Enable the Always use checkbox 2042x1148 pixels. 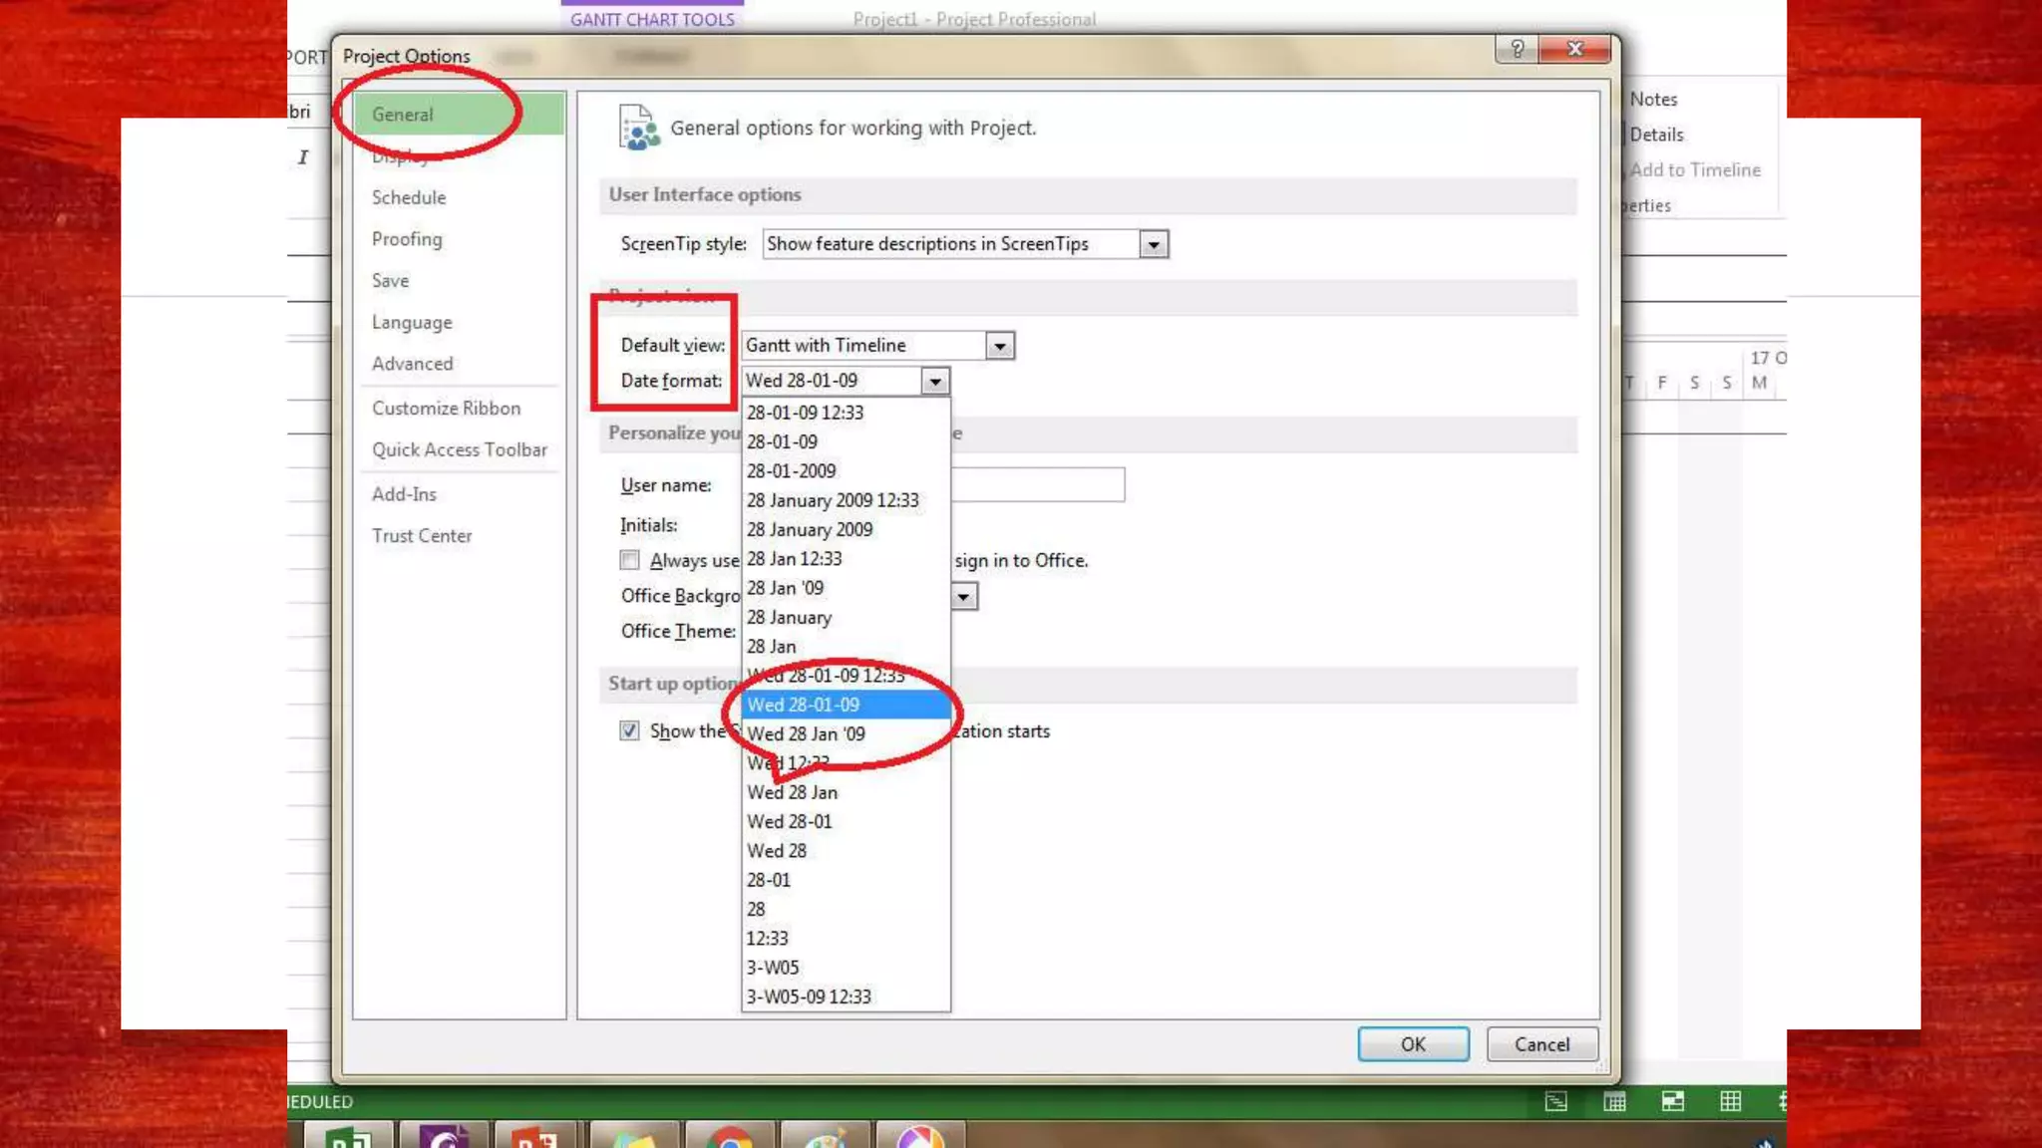(x=629, y=560)
